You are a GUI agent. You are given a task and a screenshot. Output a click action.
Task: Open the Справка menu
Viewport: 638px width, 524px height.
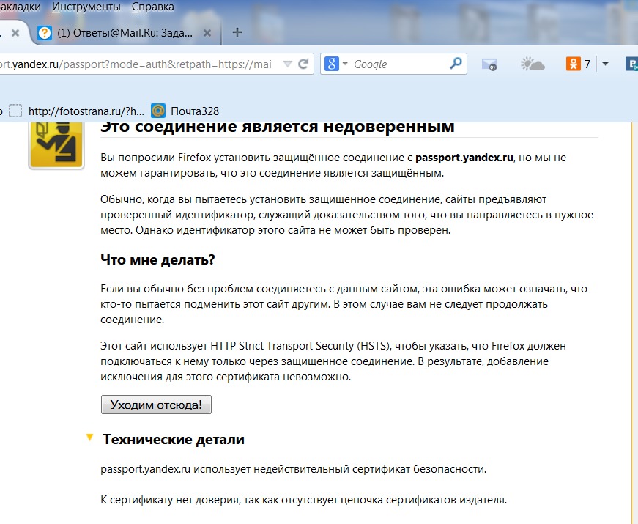(152, 7)
